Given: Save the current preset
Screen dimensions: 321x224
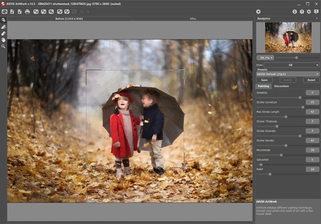Looking at the screenshot, I should (264, 80).
